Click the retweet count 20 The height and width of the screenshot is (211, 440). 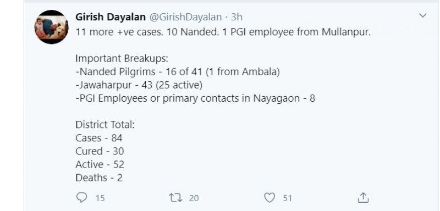194,198
